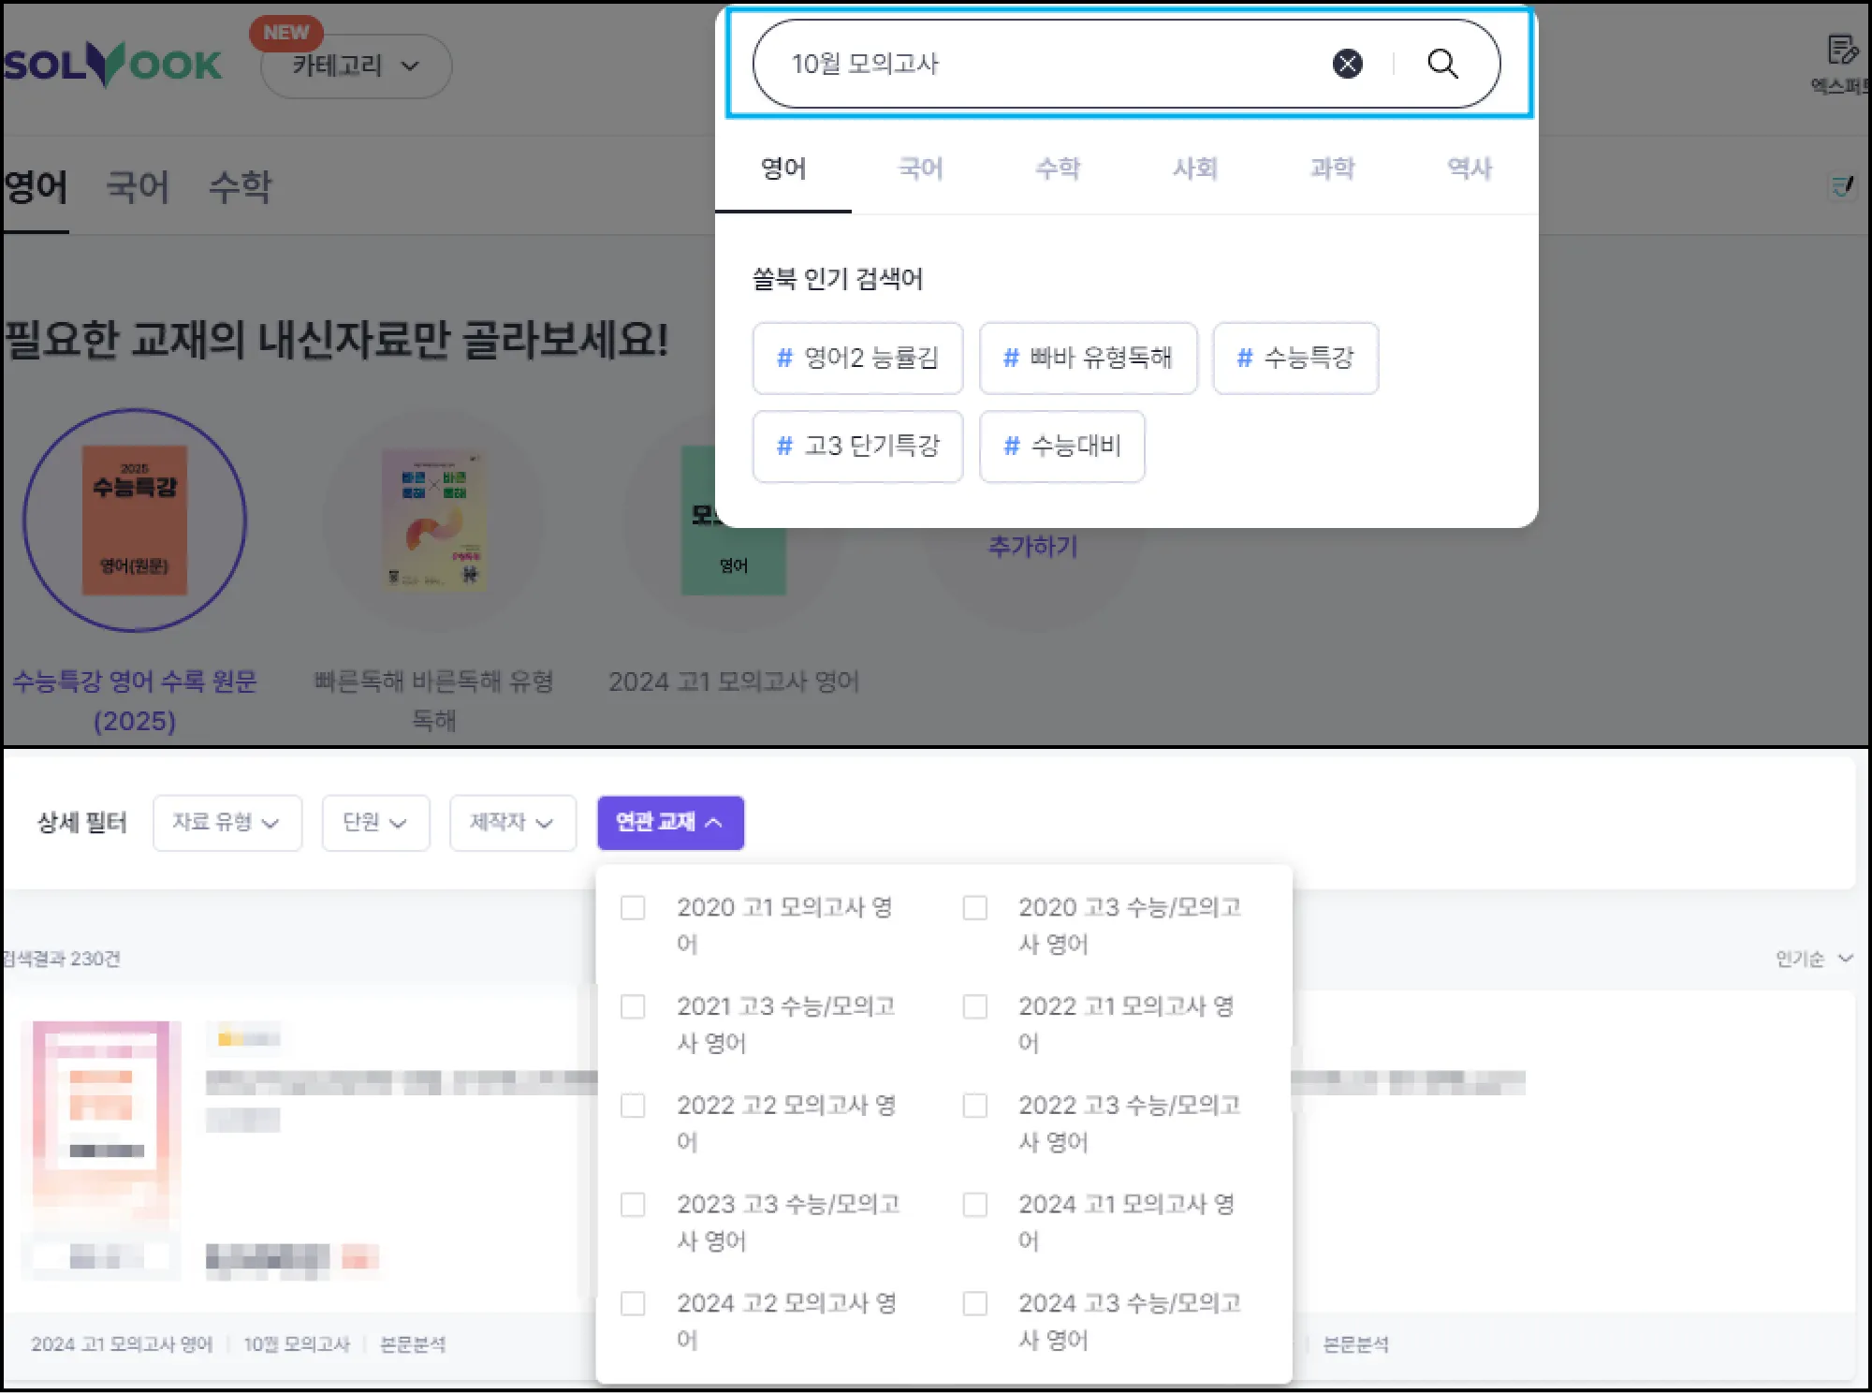This screenshot has width=1872, height=1393.
Task: Click the 추가하기 link
Action: point(1033,546)
